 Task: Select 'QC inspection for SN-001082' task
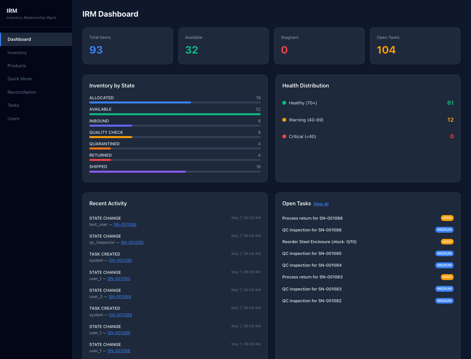point(312,301)
